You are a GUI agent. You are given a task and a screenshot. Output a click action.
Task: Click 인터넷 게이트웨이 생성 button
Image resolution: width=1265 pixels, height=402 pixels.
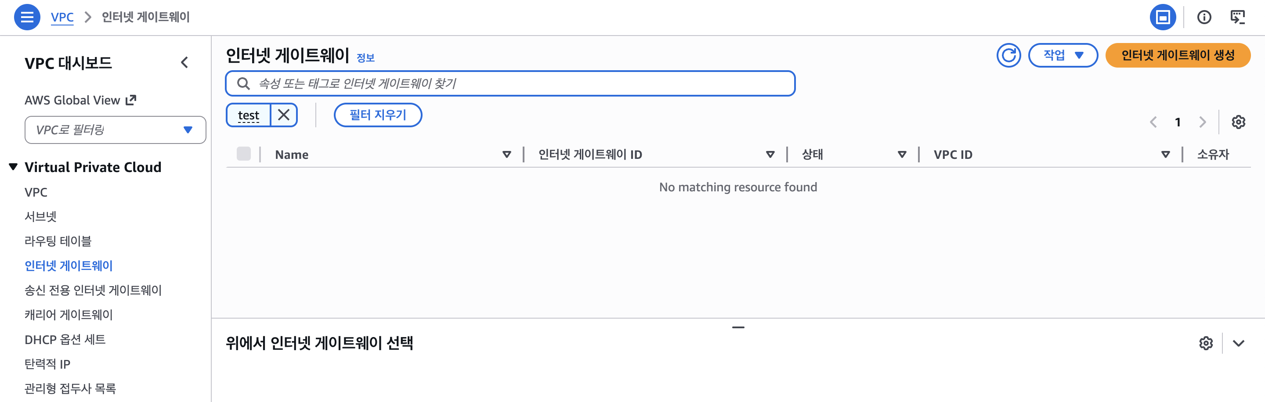[1178, 55]
